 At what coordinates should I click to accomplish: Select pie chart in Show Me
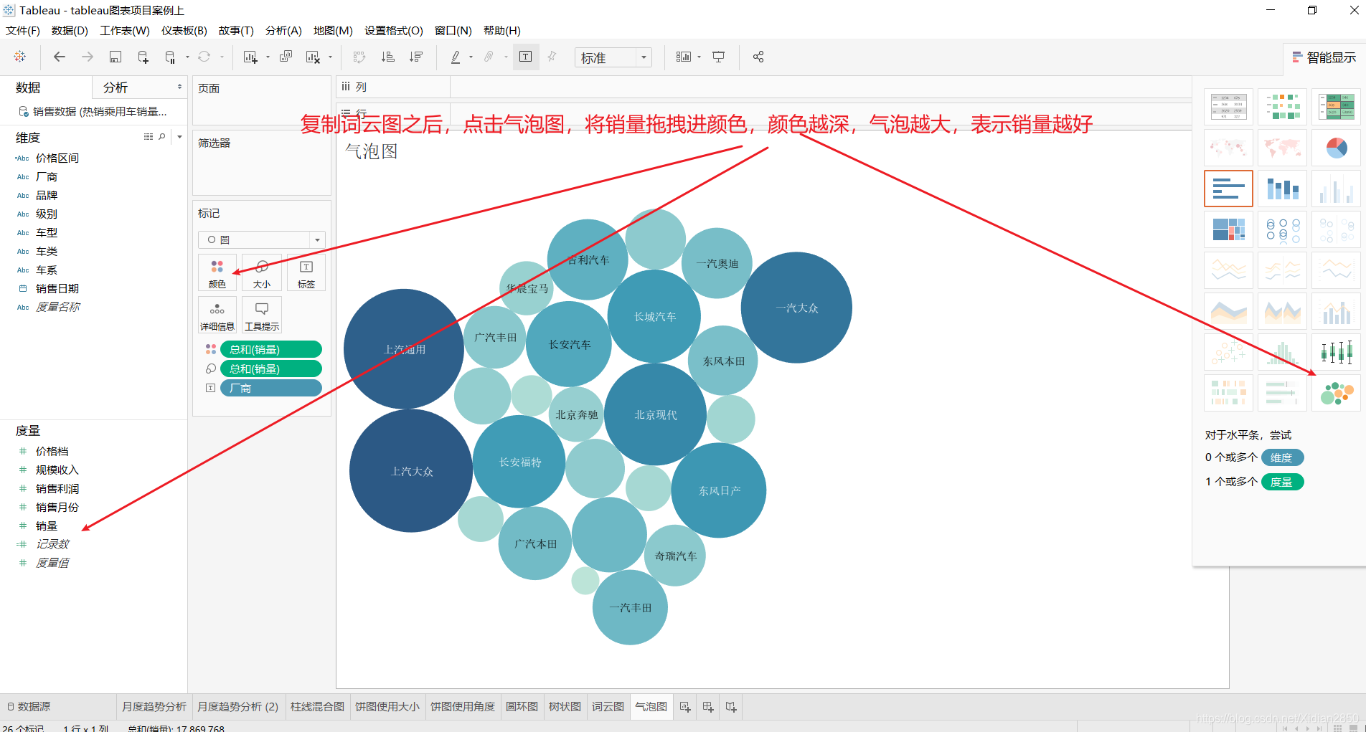tap(1336, 148)
